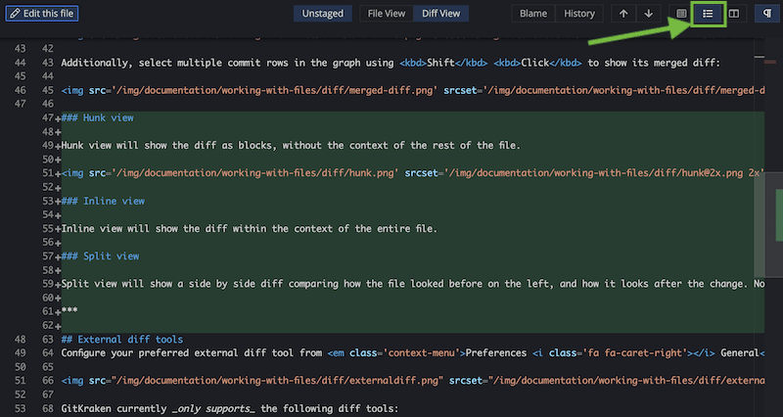Switch to Split view icon
The image size is (783, 417).
tap(733, 14)
